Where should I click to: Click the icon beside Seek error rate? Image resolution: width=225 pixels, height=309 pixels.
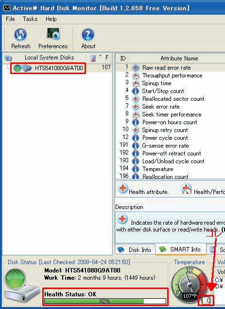pyautogui.click(x=136, y=107)
